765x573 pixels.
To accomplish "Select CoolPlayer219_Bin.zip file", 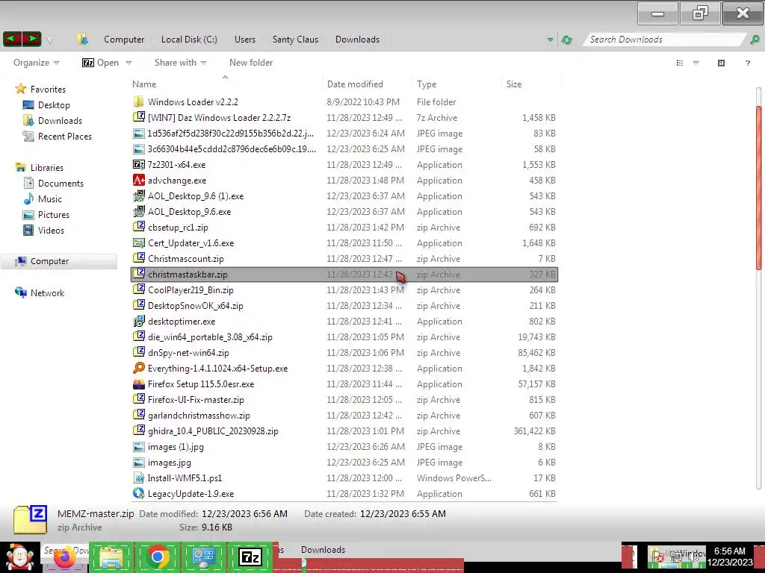I will [344, 290].
